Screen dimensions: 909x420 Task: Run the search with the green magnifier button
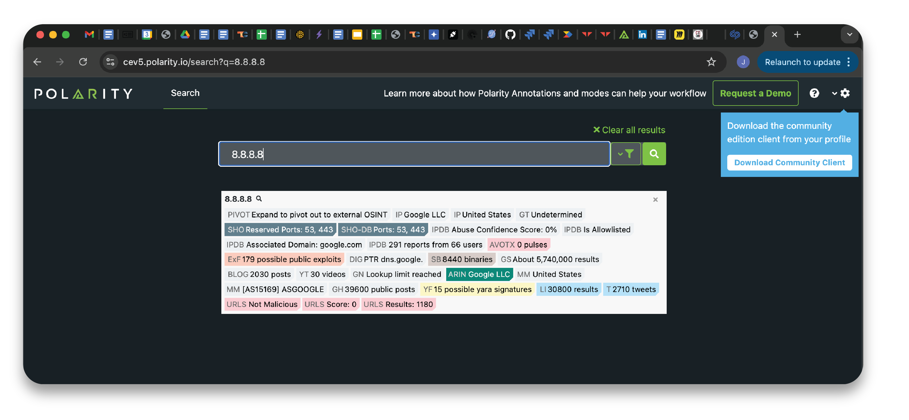[654, 154]
